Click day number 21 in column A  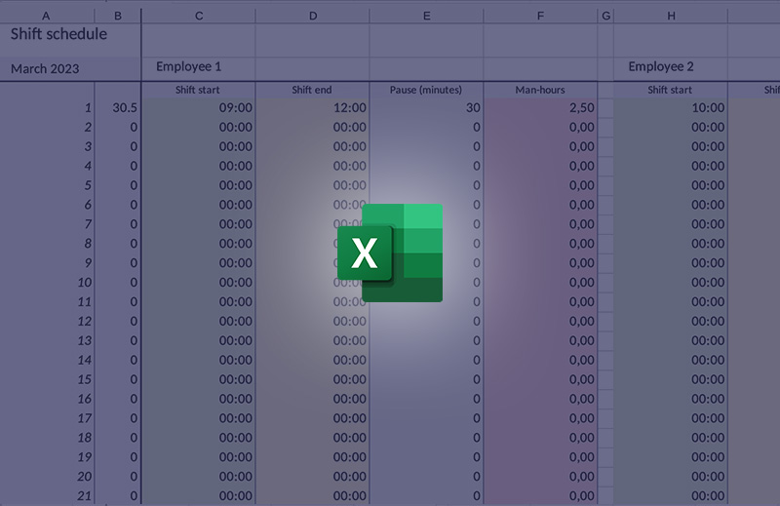click(x=47, y=495)
